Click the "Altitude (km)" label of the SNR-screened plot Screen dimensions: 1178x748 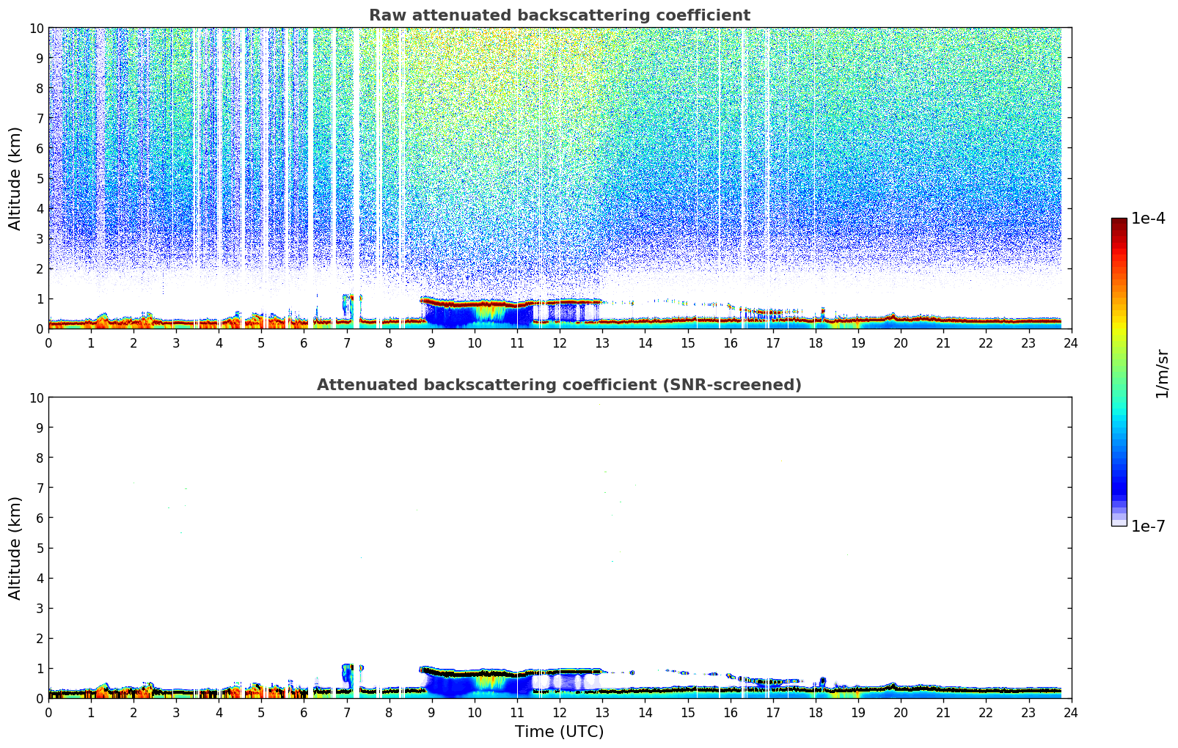15,548
